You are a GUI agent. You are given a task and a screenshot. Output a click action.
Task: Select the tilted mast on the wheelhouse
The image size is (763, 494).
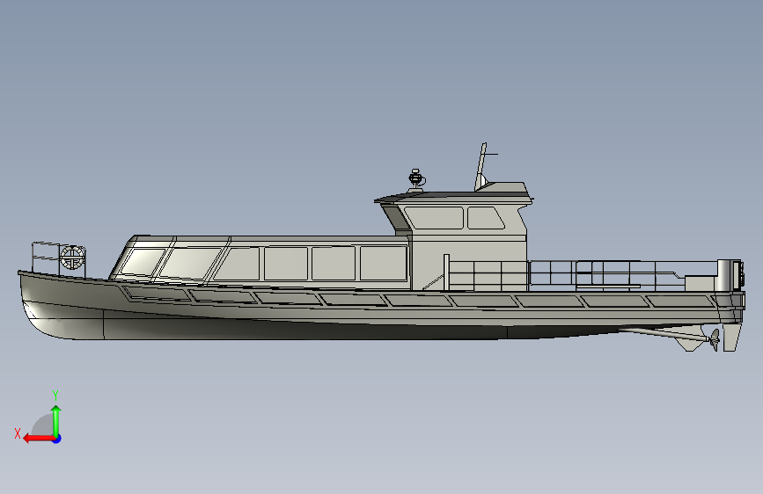pyautogui.click(x=481, y=166)
